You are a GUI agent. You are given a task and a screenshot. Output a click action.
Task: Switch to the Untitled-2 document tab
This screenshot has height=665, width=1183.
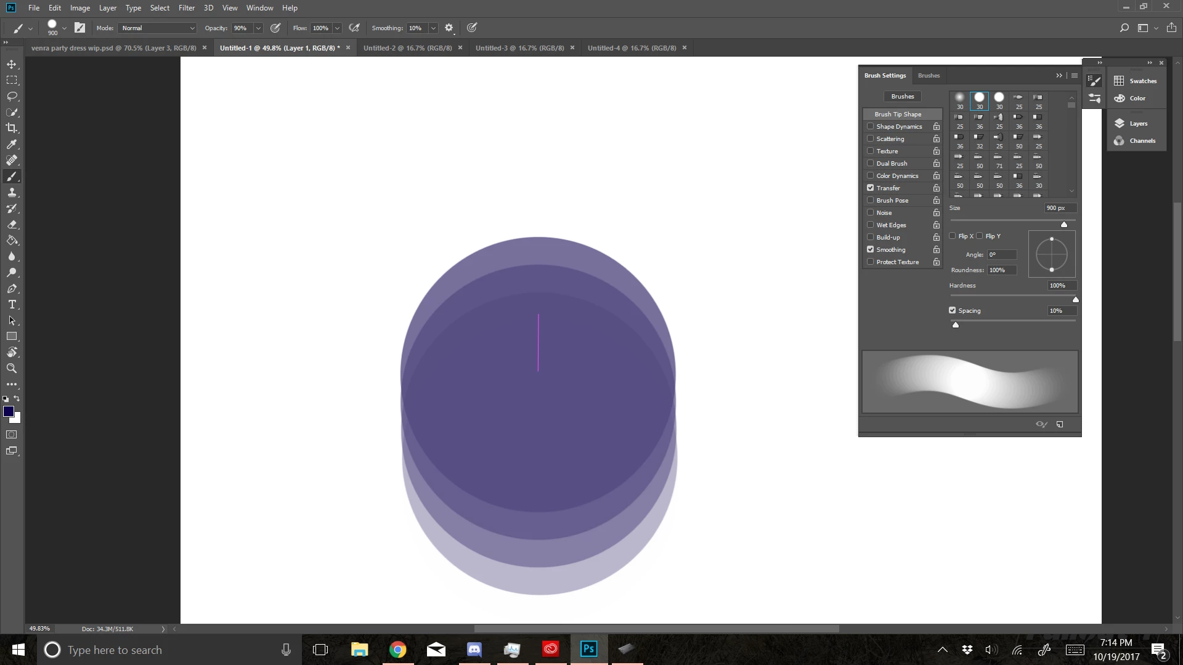(407, 48)
